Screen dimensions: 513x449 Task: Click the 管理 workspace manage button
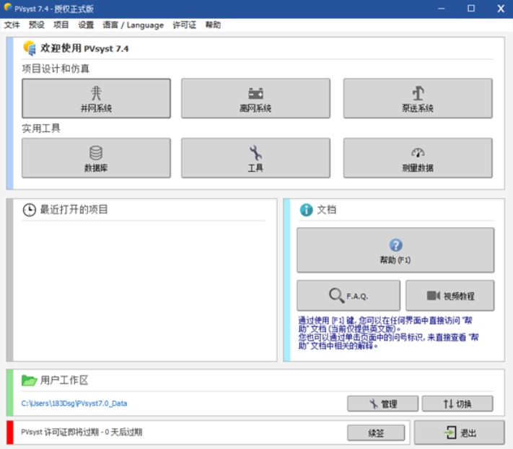tap(383, 404)
